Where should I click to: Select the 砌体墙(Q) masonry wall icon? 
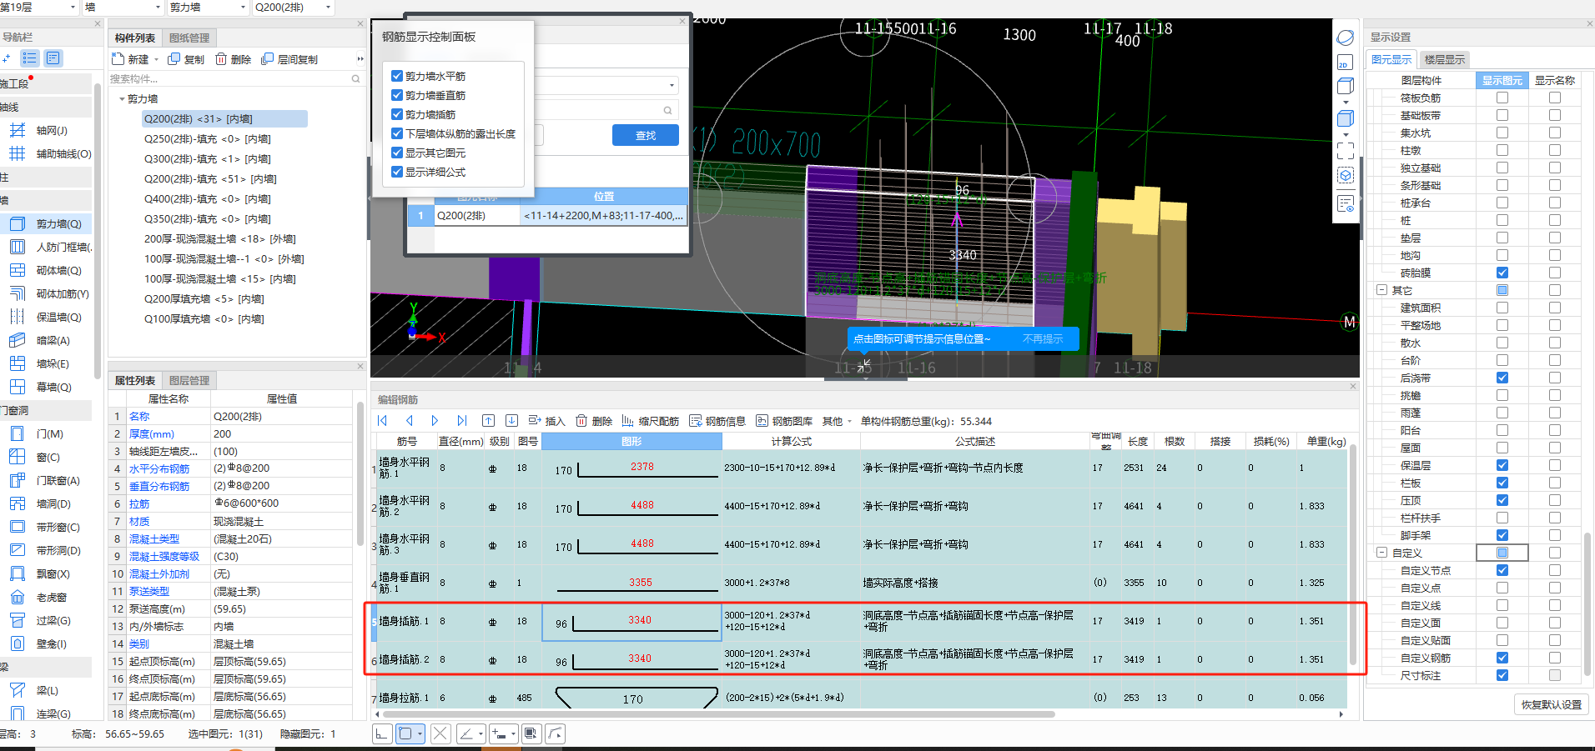point(18,271)
